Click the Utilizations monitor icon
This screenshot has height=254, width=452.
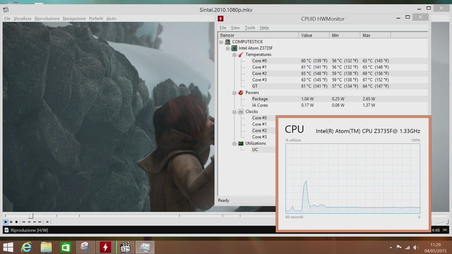pyautogui.click(x=241, y=143)
